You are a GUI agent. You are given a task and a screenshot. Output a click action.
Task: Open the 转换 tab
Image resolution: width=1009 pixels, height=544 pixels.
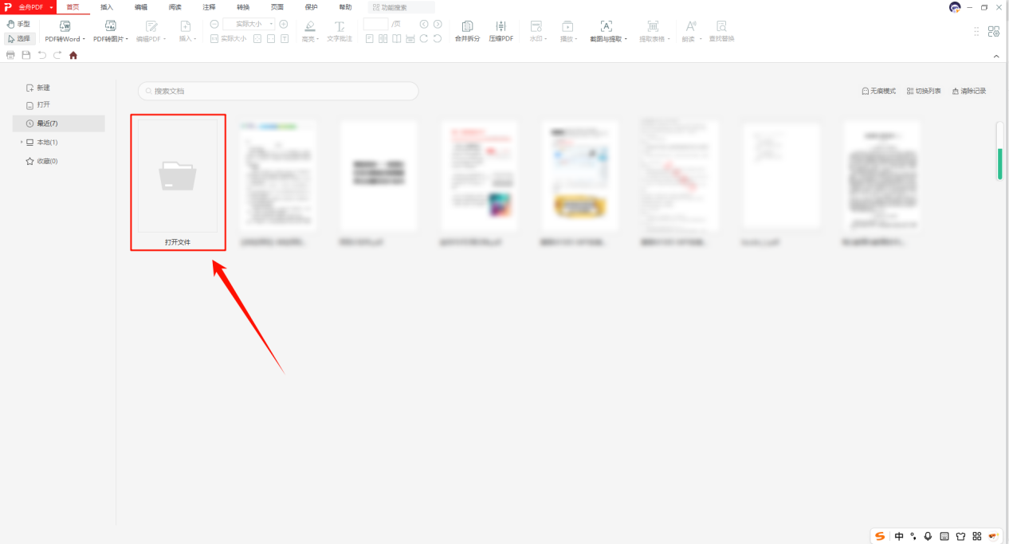(243, 7)
